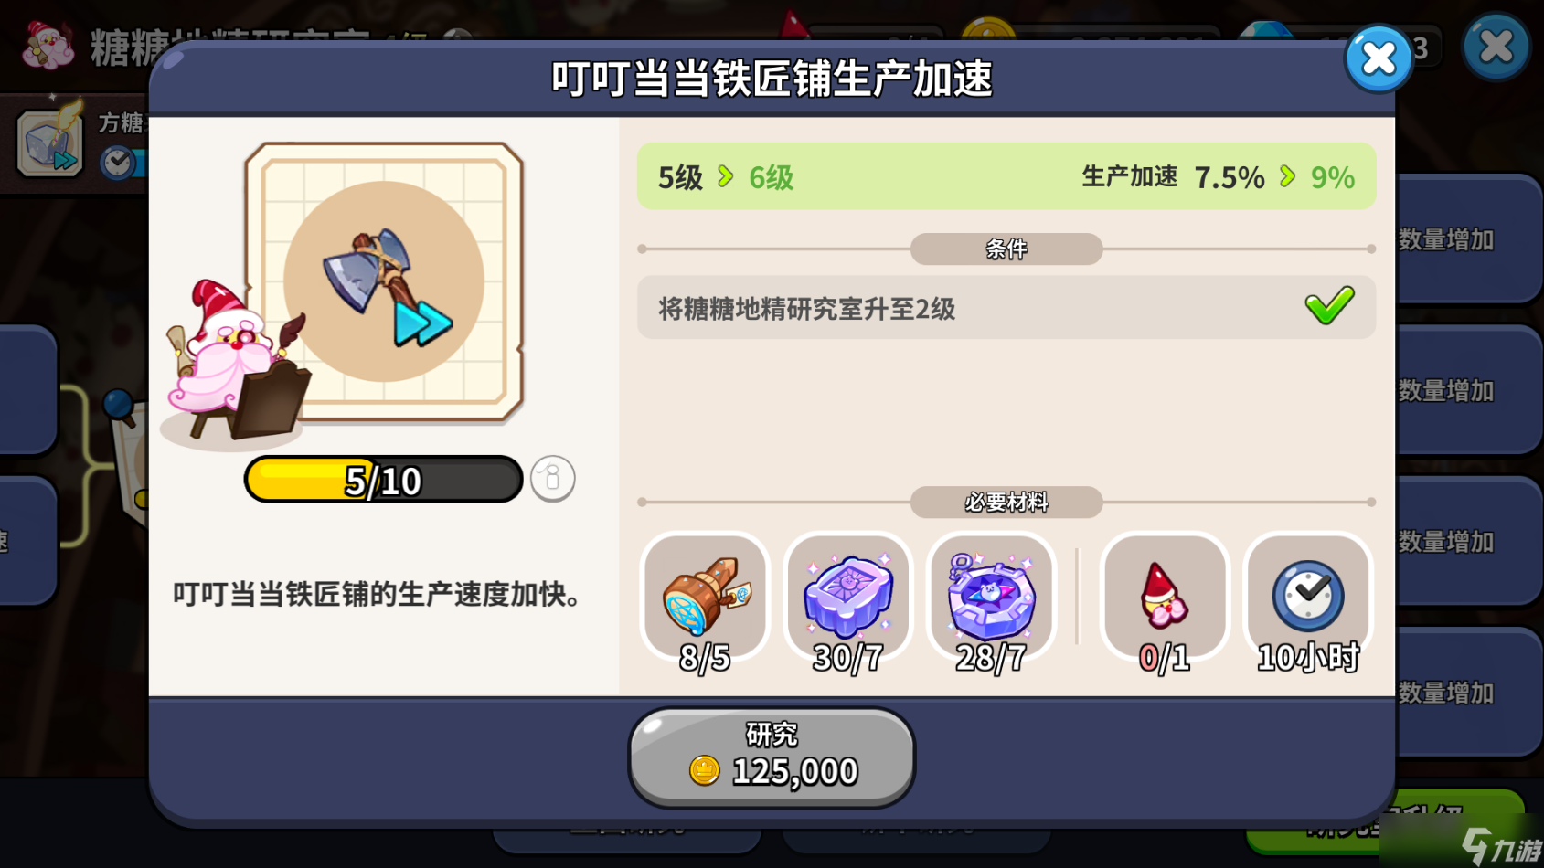This screenshot has width=1544, height=868.
Task: Close the blacksmith speed-up dialog
Action: coord(1379,59)
